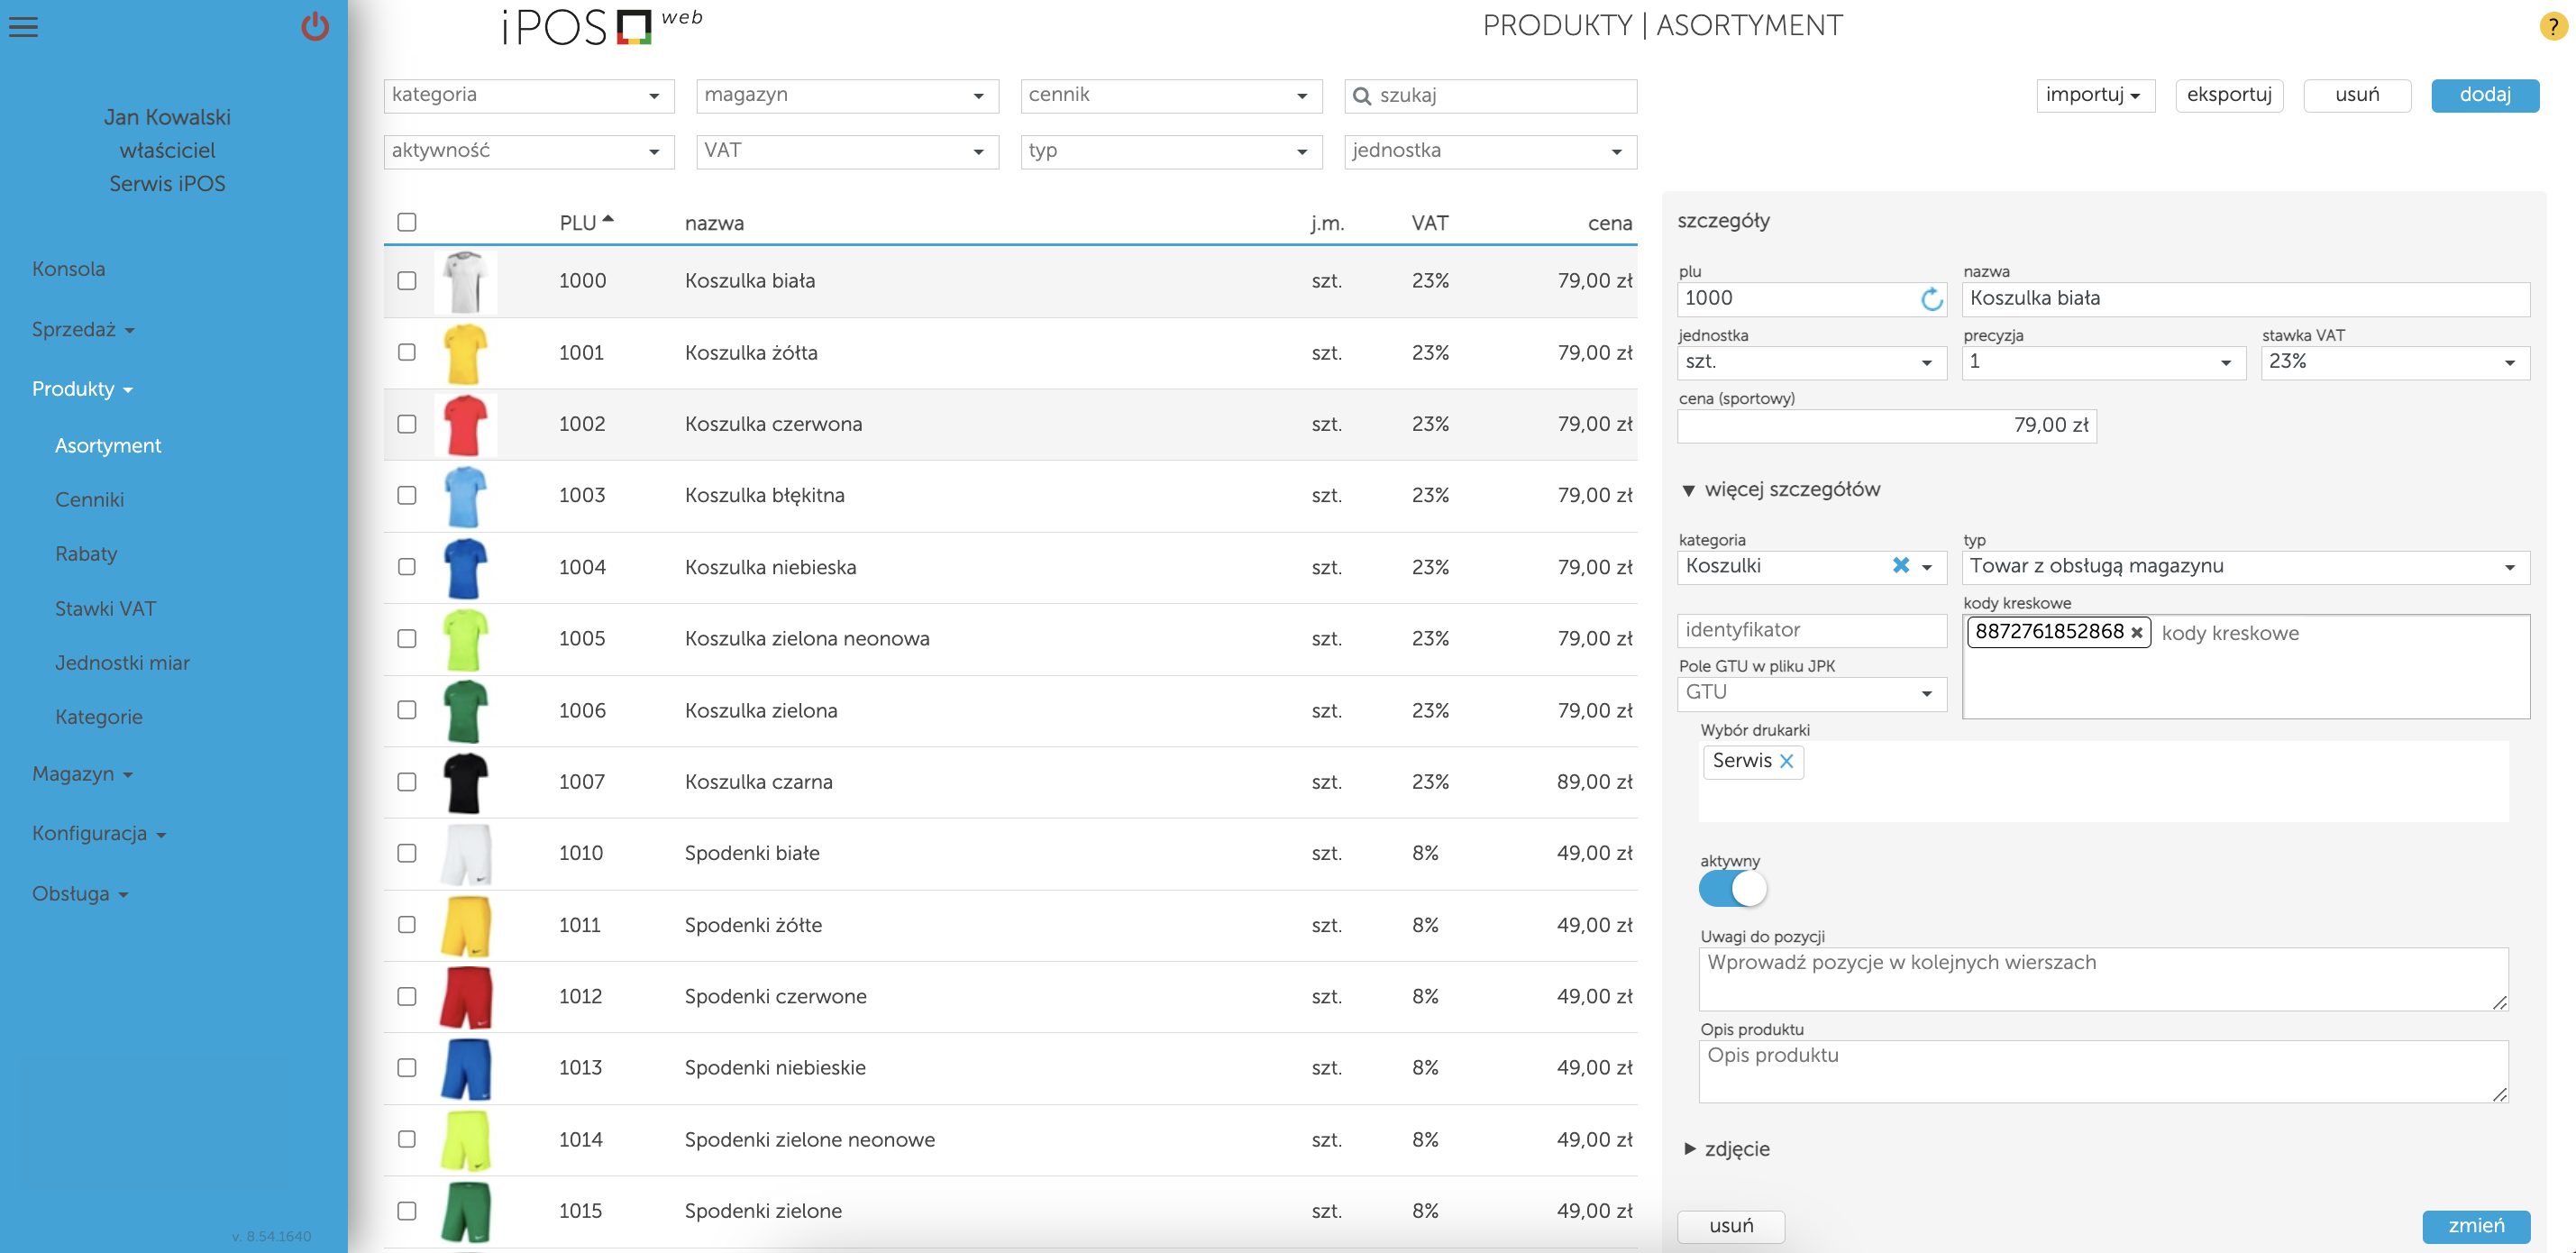Expand the stawka VAT dropdown
This screenshot has width=2576, height=1253.
(2394, 362)
